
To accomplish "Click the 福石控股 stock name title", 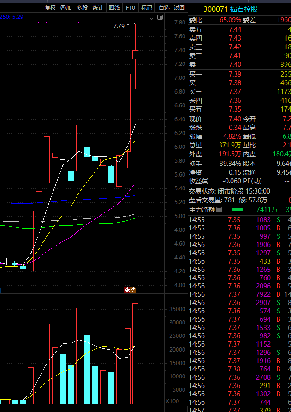I will point(244,10).
